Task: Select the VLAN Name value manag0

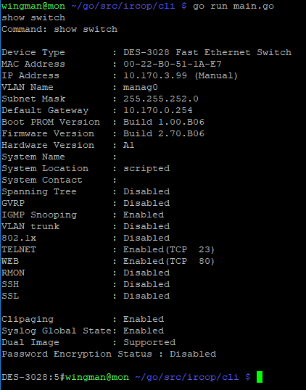Action: 141,87
